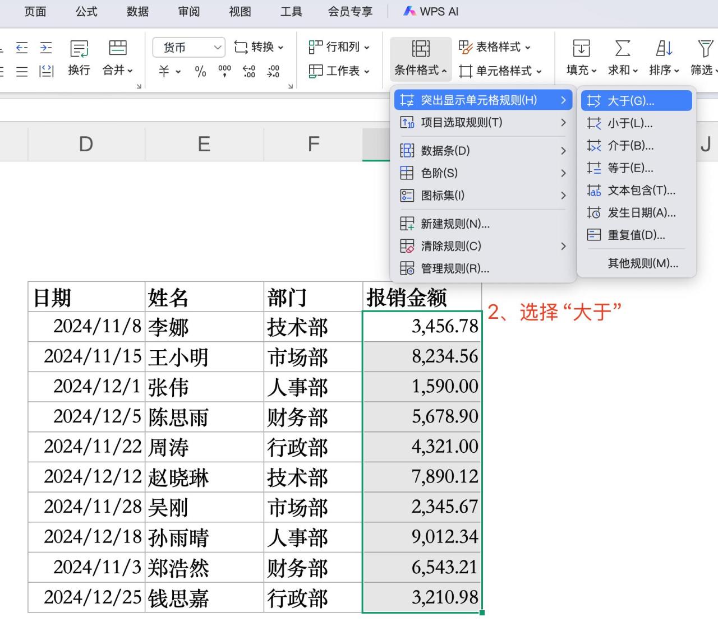This screenshot has width=718, height=636.
Task: Switch to the 审阅 ribbon tab
Action: (189, 11)
